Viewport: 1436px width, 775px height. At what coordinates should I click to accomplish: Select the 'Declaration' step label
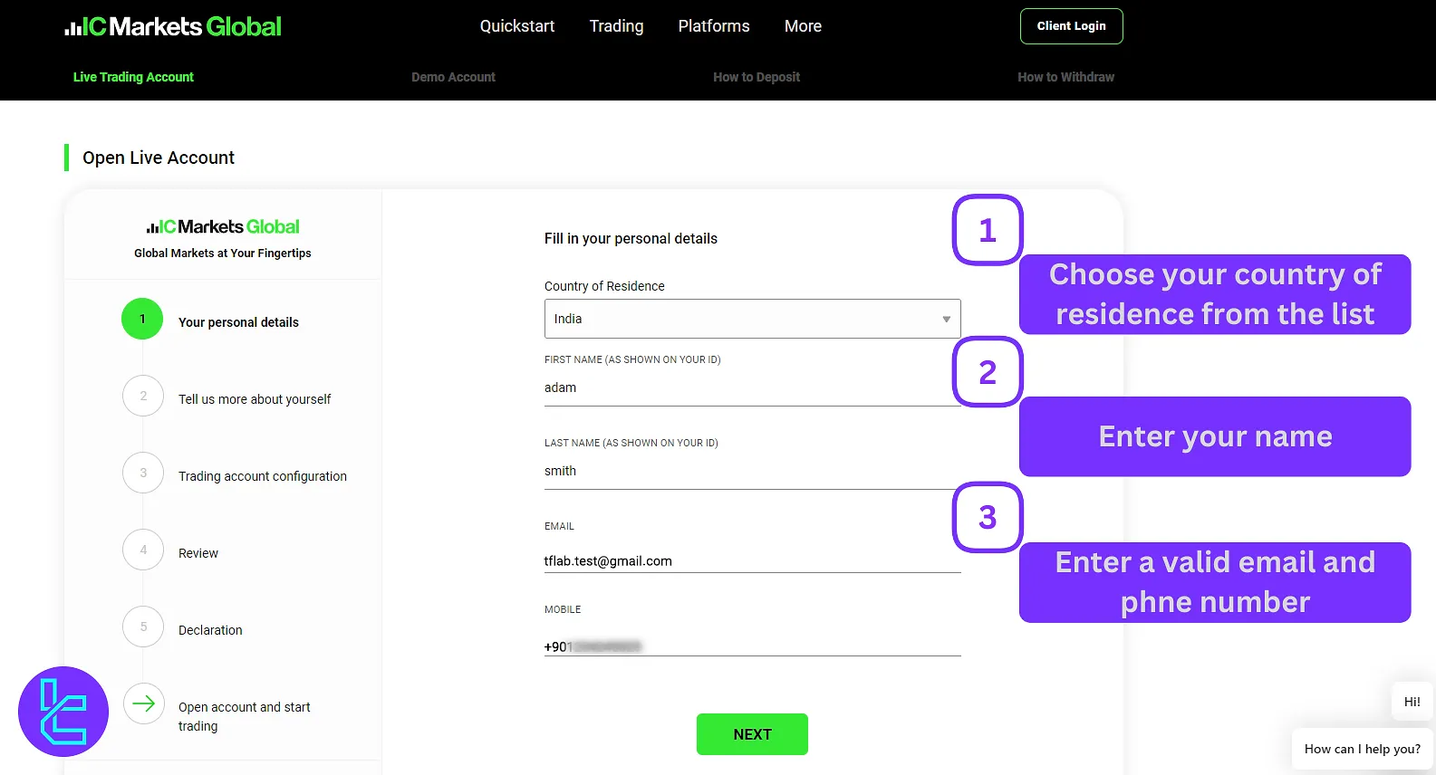(210, 630)
